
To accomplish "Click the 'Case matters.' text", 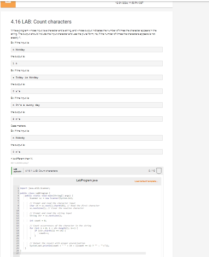I will tap(18, 126).
